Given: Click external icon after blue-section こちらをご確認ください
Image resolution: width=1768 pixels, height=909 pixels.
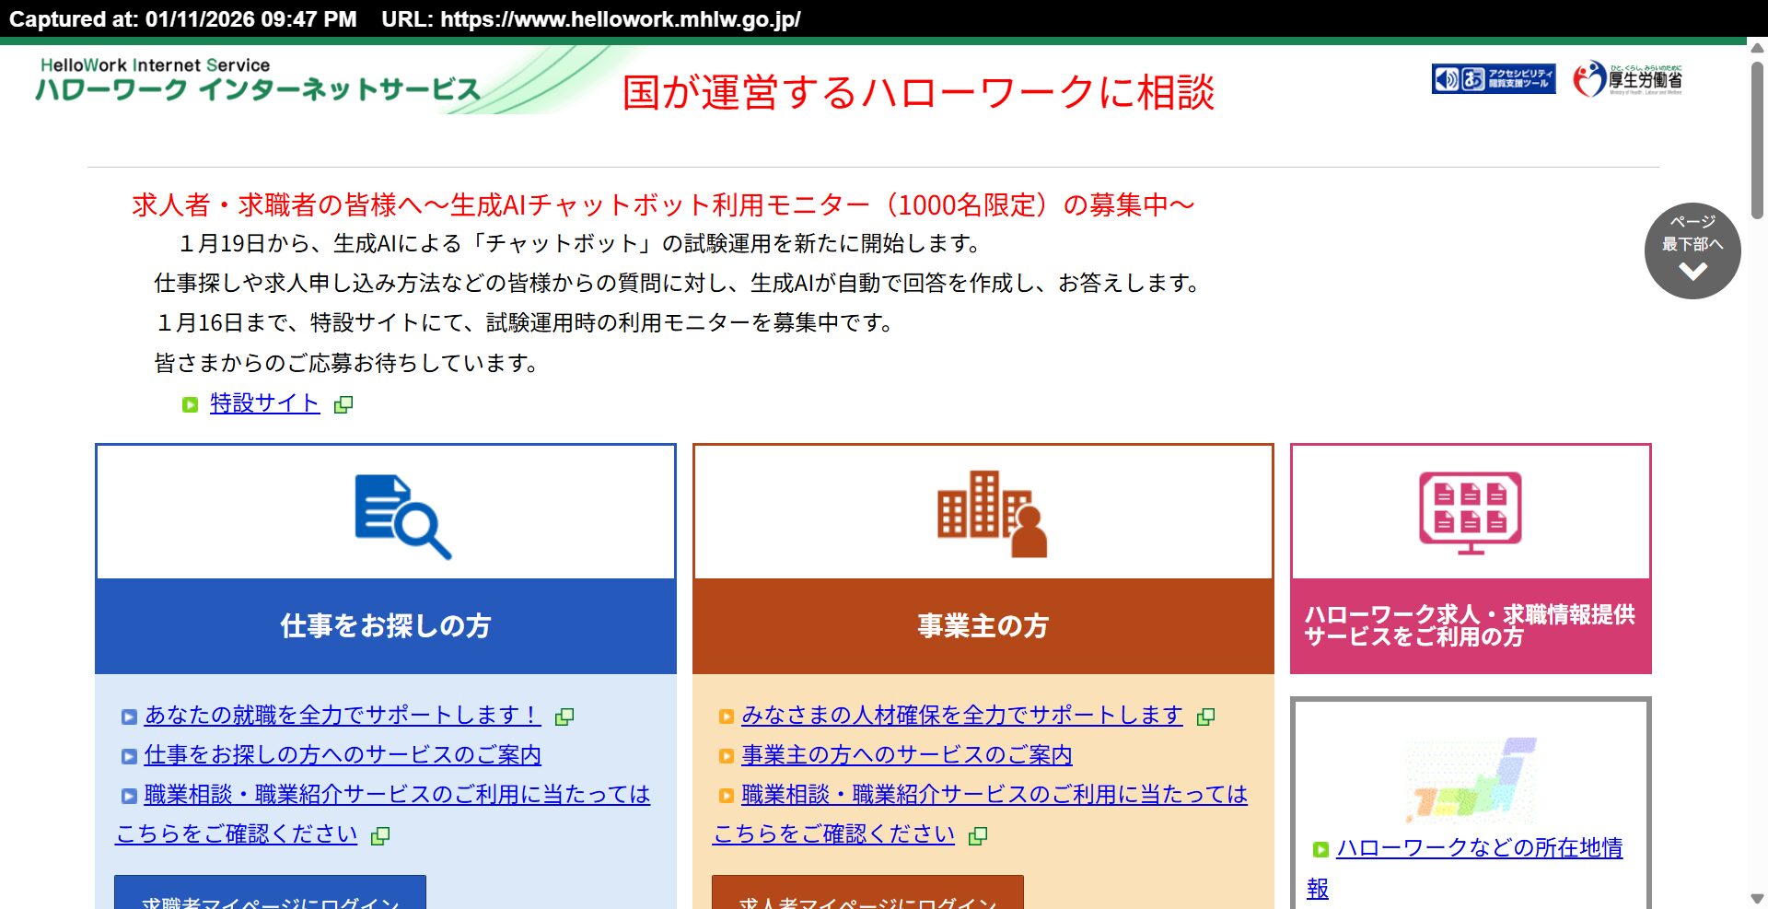Looking at the screenshot, I should (x=380, y=835).
